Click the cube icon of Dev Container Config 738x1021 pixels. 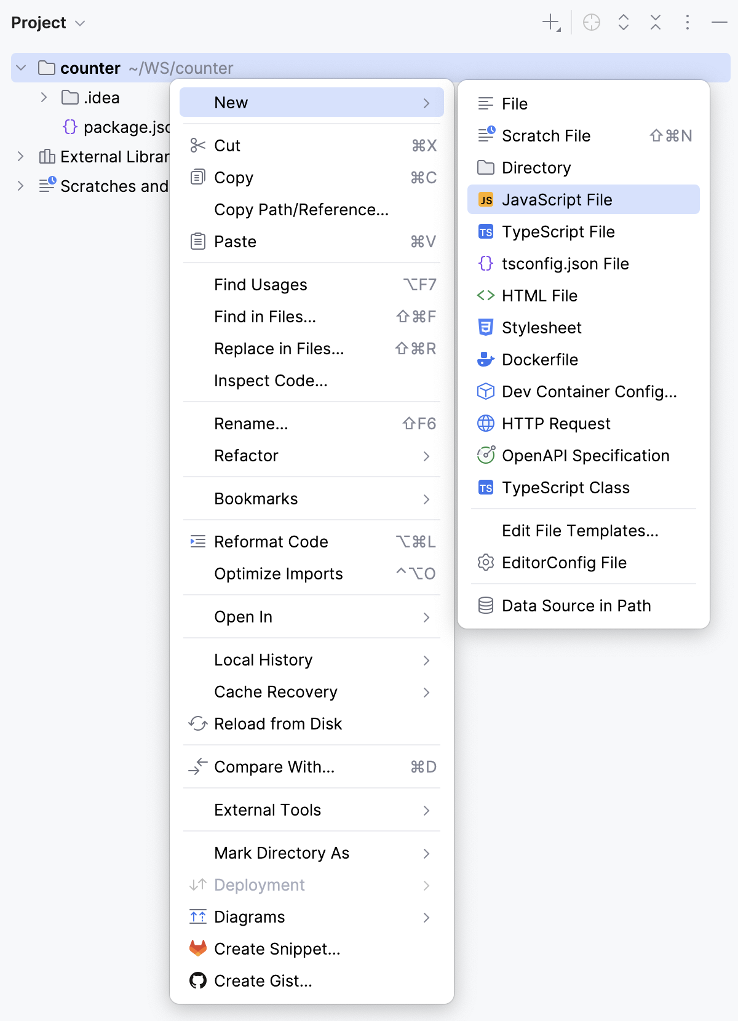pos(486,392)
